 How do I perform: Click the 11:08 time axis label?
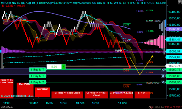point(7,103)
